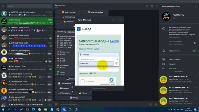Open the web app modal three-dot menu
The height and width of the screenshot is (112, 199).
click(x=114, y=20)
